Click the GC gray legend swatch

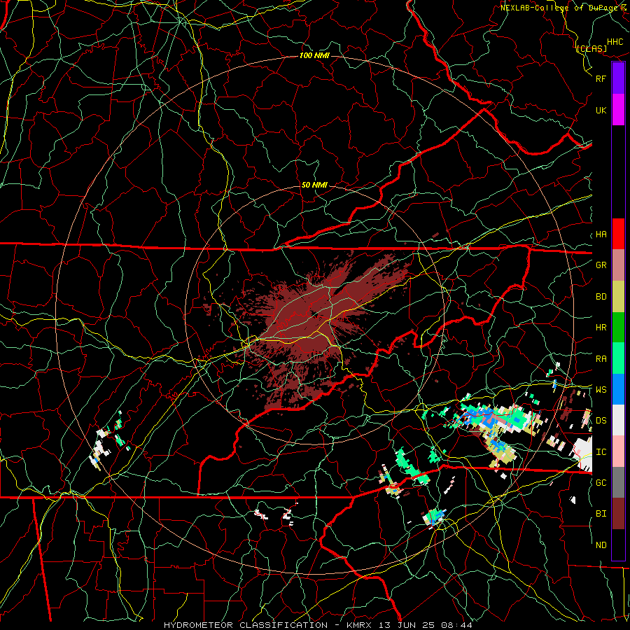pos(618,482)
